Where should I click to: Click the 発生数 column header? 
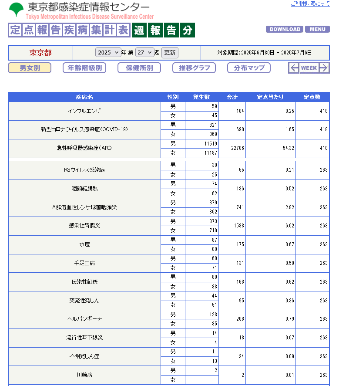click(x=201, y=97)
